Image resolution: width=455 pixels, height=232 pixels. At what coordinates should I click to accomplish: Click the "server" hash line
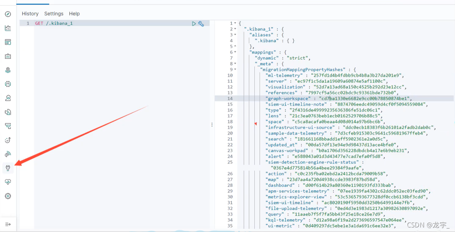[327, 81]
